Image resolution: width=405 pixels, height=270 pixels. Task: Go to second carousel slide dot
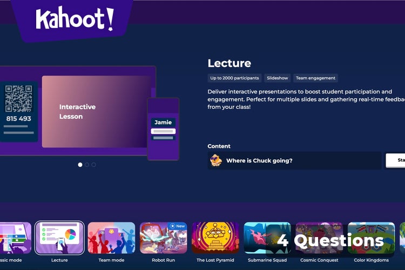pos(87,165)
